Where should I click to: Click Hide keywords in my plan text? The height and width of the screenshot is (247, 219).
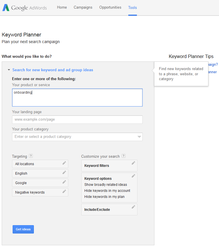coord(104,196)
